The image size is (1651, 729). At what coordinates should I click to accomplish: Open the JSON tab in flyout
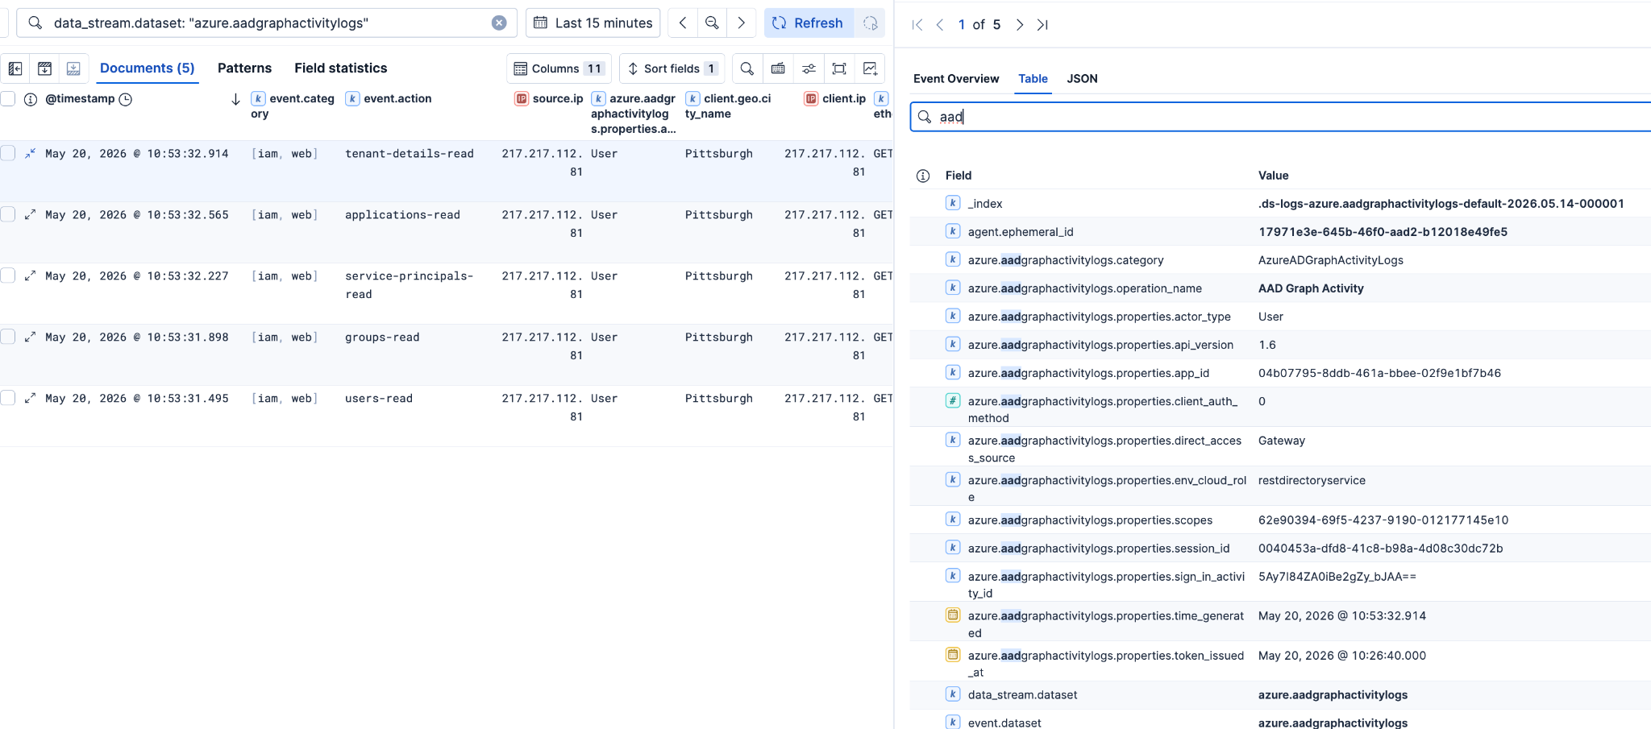[1082, 79]
